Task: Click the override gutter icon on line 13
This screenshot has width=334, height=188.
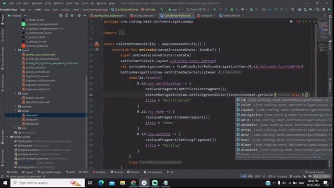Action: point(97,50)
